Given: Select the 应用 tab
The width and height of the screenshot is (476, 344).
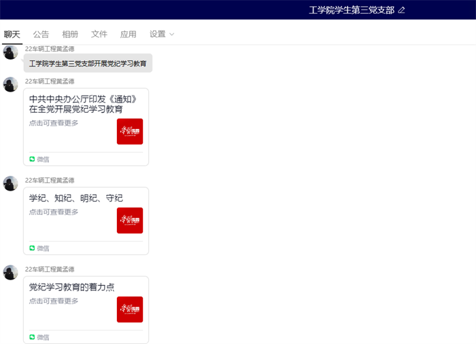Looking at the screenshot, I should pyautogui.click(x=128, y=35).
